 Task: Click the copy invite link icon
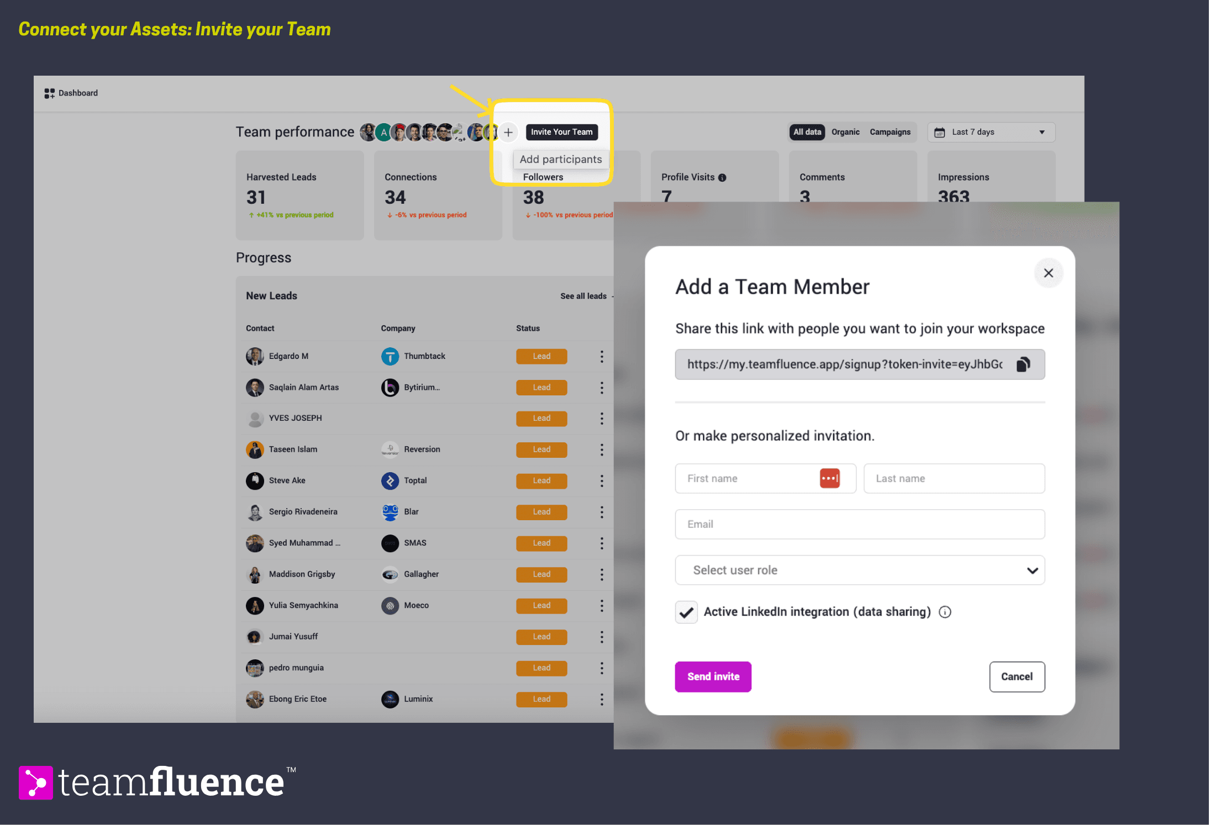pos(1023,364)
